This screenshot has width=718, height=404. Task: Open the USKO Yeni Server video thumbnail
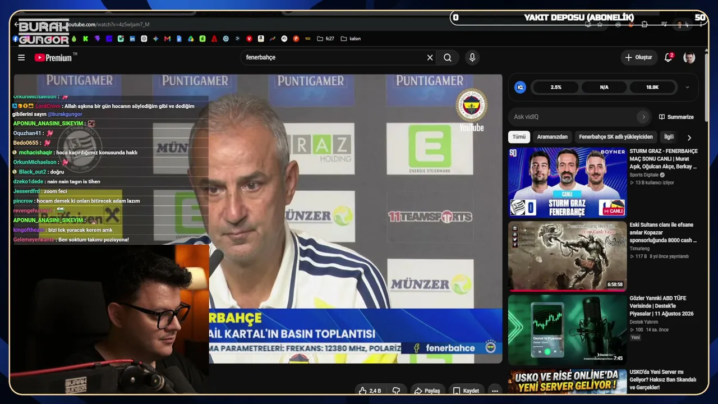[567, 382]
